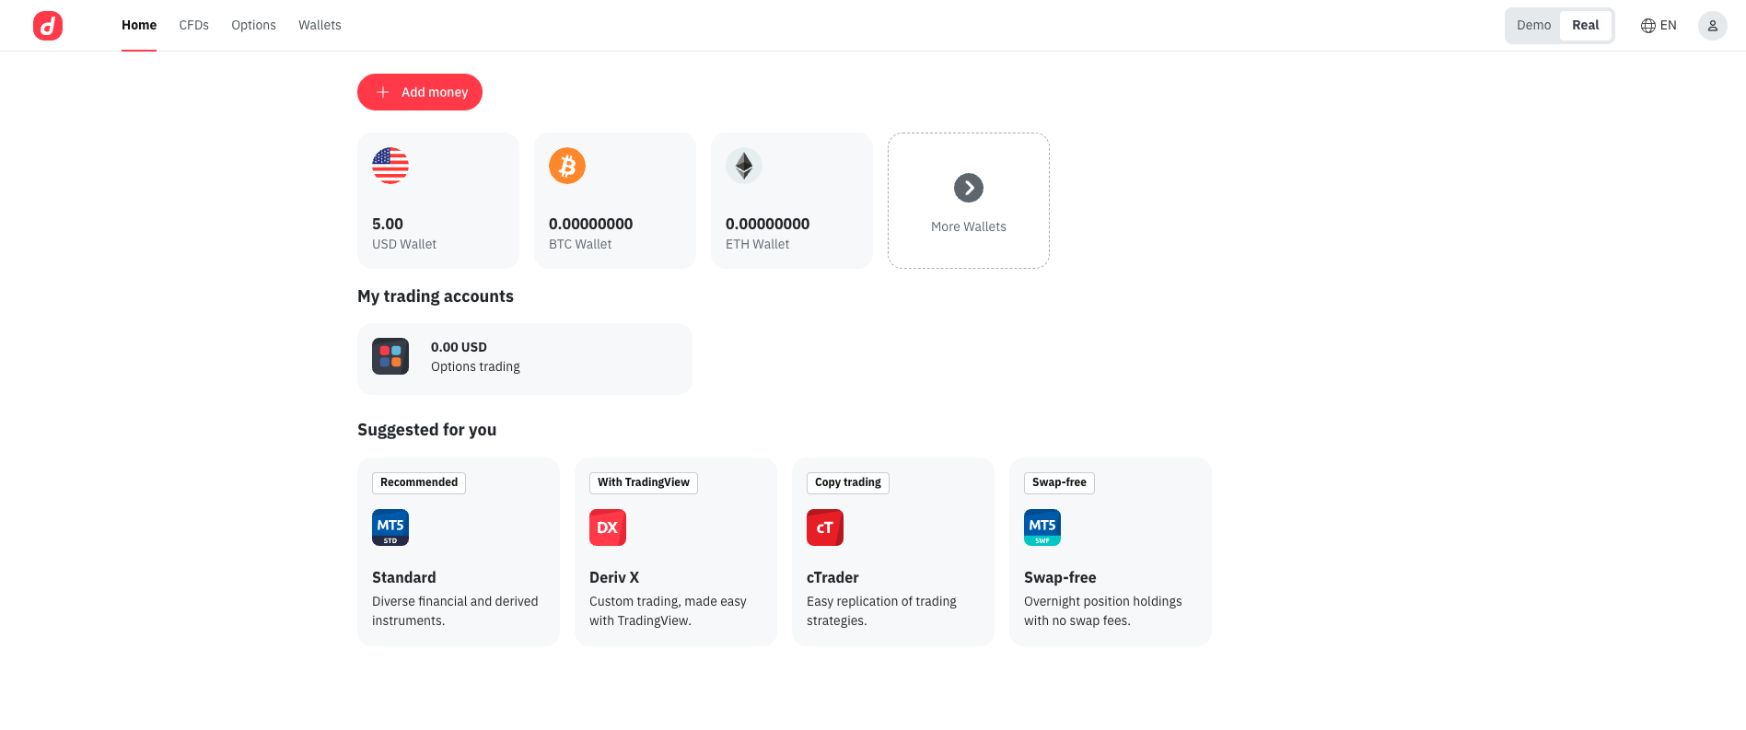Click 'Easy replication of trading strategies.' text
Screen dimensions: 1746x730
pyautogui.click(x=881, y=611)
